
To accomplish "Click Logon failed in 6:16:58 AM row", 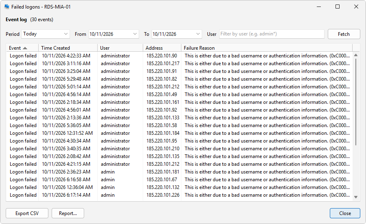I will (x=23, y=180).
